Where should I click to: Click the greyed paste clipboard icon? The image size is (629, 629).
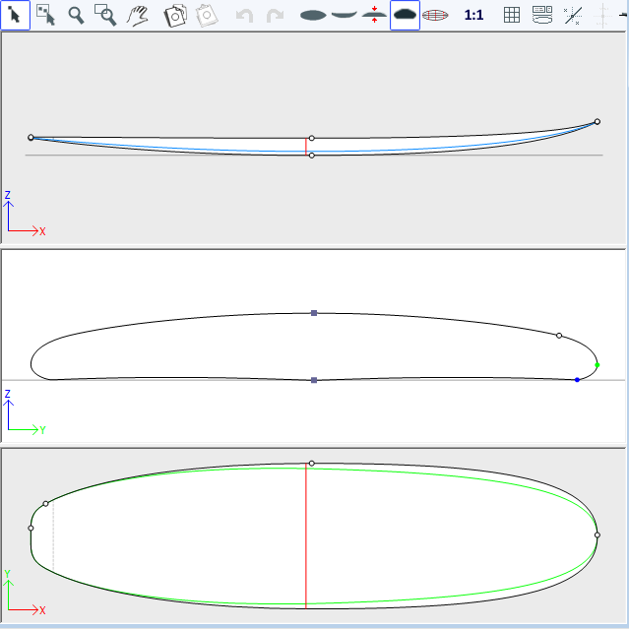207,15
